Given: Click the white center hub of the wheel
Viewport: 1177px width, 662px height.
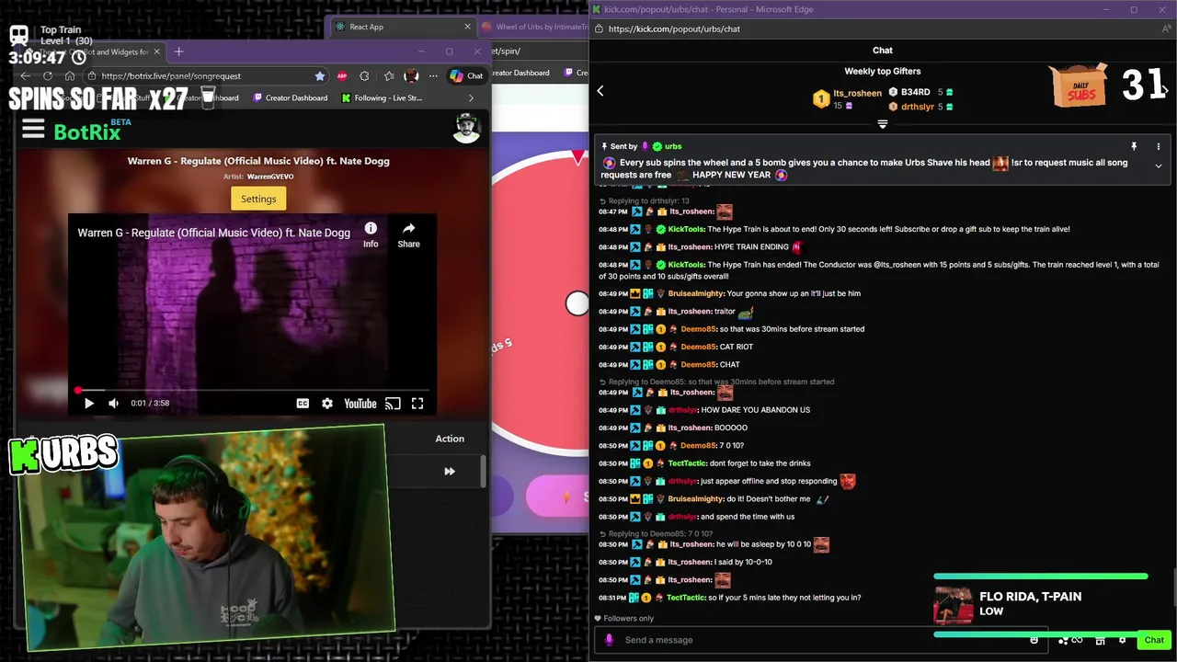Looking at the screenshot, I should pyautogui.click(x=577, y=303).
